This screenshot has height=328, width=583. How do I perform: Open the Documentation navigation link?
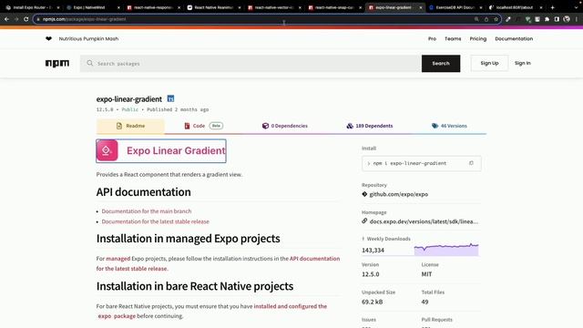(x=514, y=38)
